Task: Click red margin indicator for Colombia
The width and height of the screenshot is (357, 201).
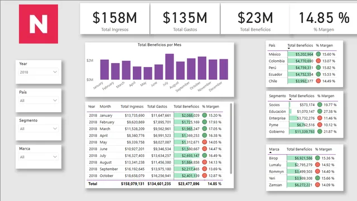Action: (319, 61)
